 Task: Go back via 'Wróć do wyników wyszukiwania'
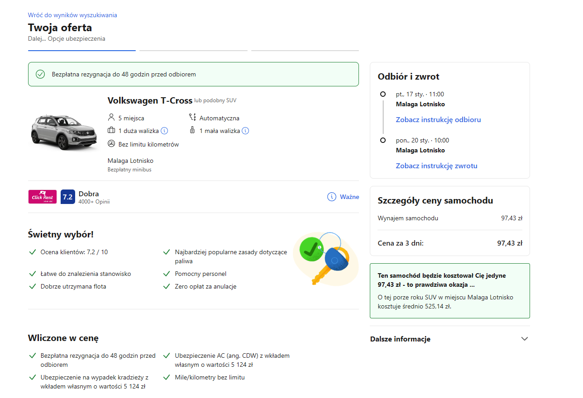72,15
